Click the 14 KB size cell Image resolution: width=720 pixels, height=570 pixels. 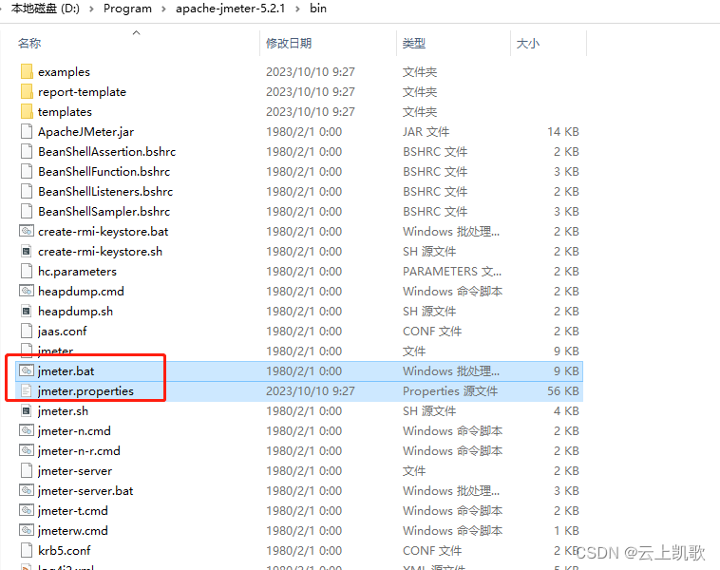[x=563, y=132]
